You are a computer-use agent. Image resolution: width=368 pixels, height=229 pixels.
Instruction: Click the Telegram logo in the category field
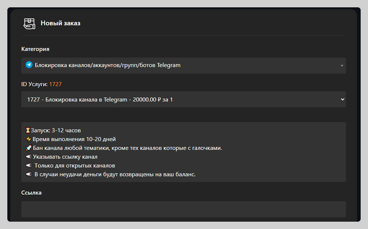click(x=29, y=65)
